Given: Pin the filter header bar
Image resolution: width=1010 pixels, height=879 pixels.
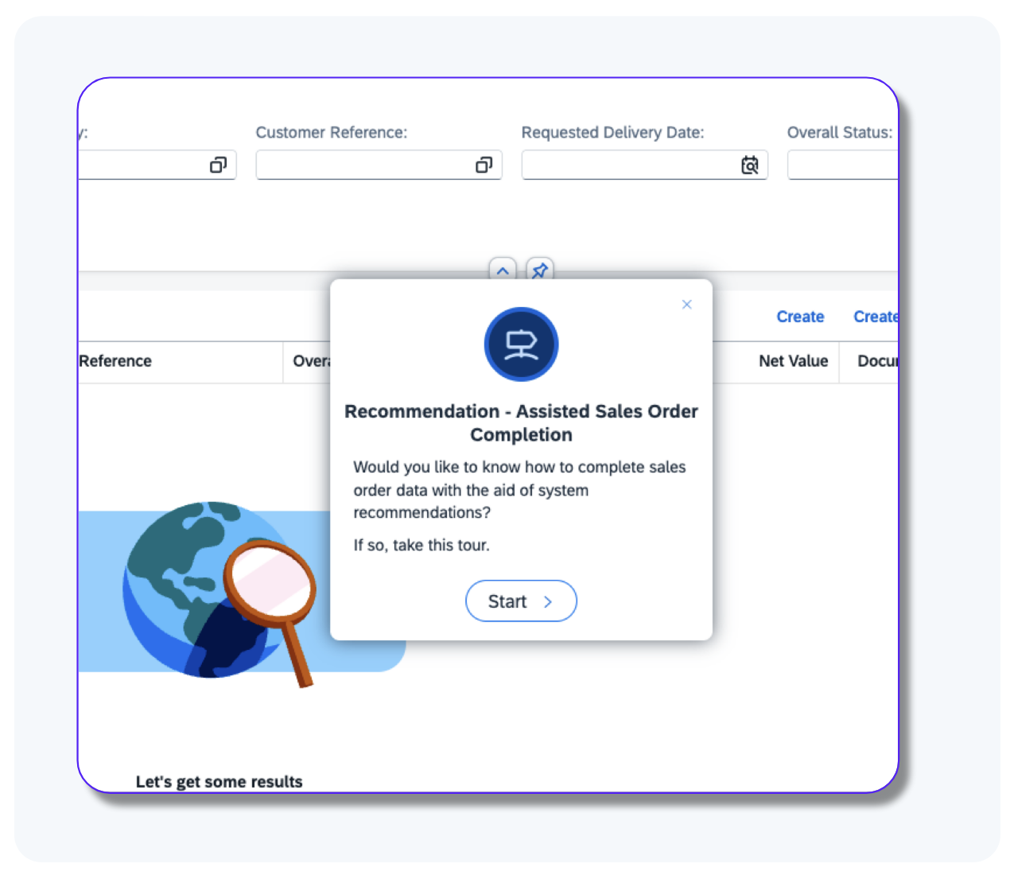Looking at the screenshot, I should (x=540, y=270).
